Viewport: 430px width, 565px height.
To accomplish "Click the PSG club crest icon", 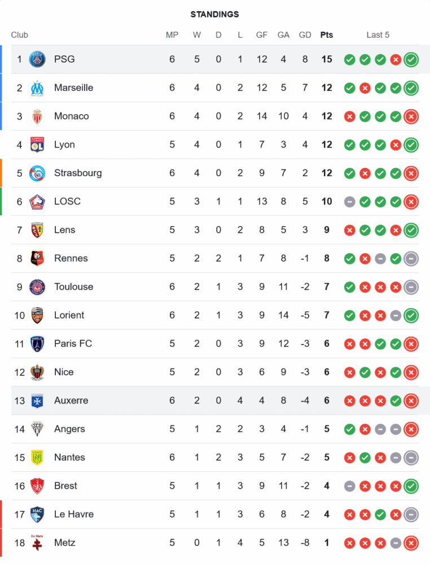I will [x=37, y=59].
